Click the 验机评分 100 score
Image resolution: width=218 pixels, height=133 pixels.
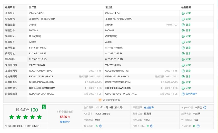pyautogui.click(x=27, y=110)
